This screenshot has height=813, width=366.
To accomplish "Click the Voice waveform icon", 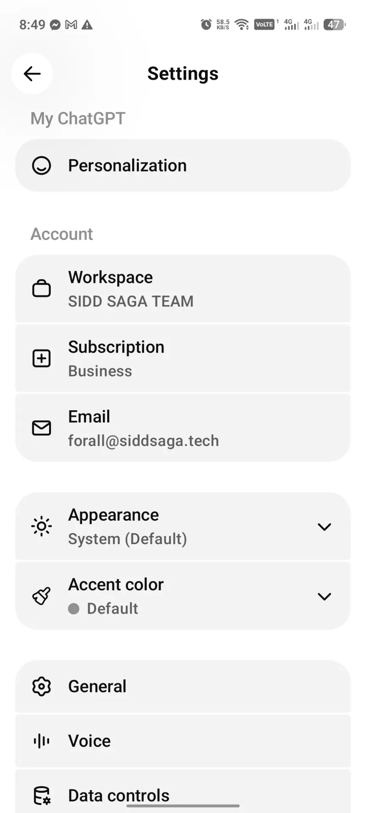I will [42, 741].
